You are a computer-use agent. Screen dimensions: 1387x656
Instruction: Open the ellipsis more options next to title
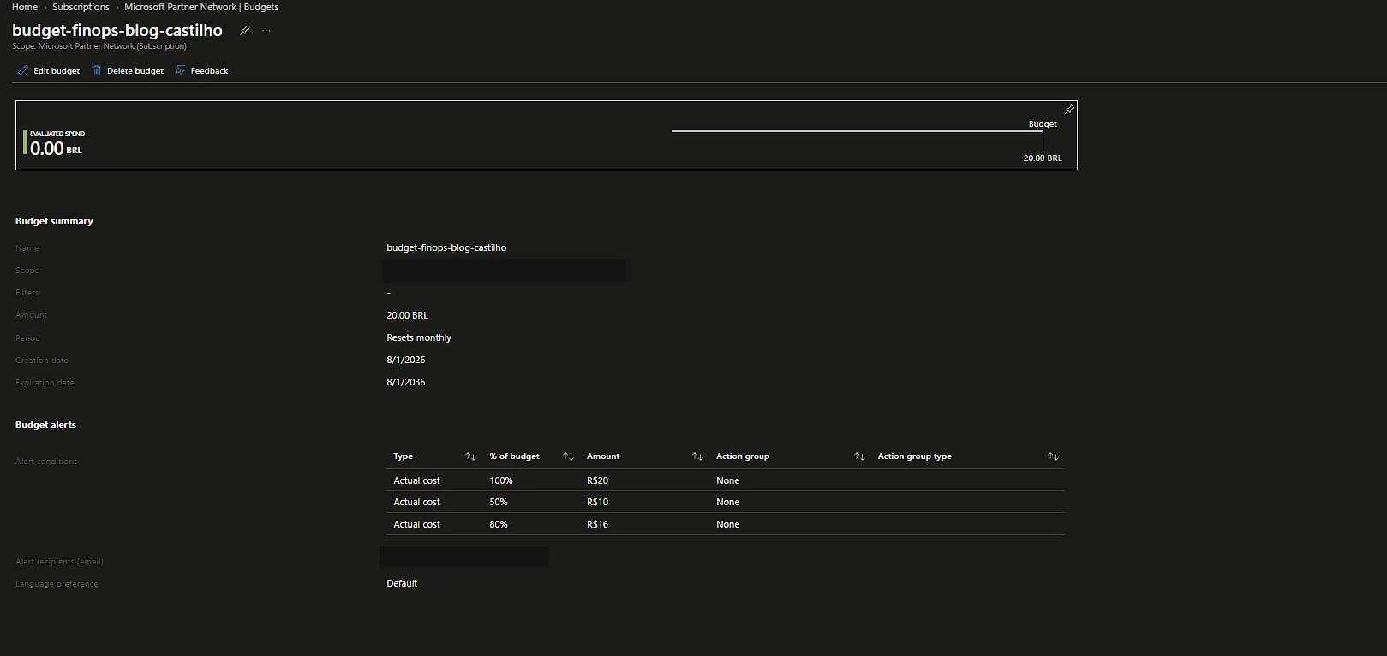point(266,31)
